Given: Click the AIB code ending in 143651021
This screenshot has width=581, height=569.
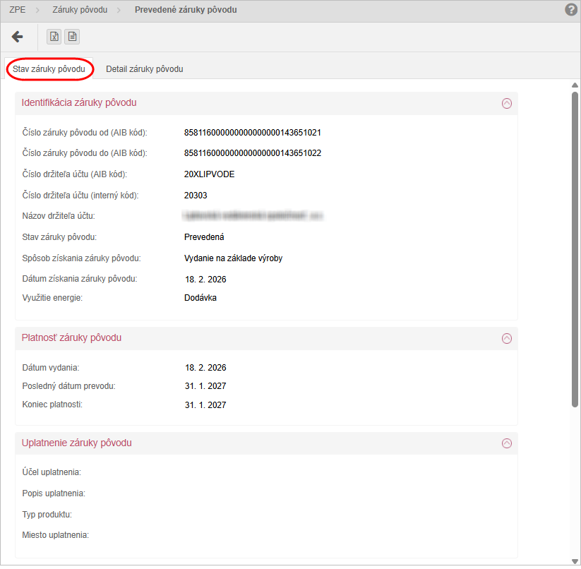Looking at the screenshot, I should [x=253, y=133].
